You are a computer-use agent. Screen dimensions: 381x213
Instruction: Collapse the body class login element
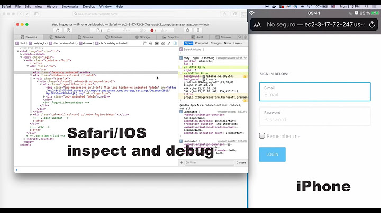[21, 57]
